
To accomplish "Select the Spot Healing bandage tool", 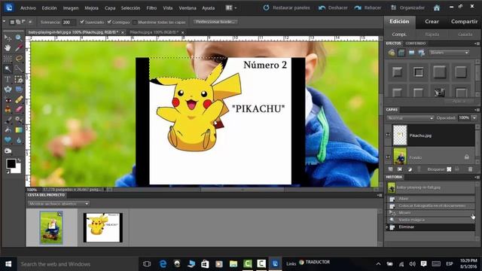I will (x=19, y=99).
